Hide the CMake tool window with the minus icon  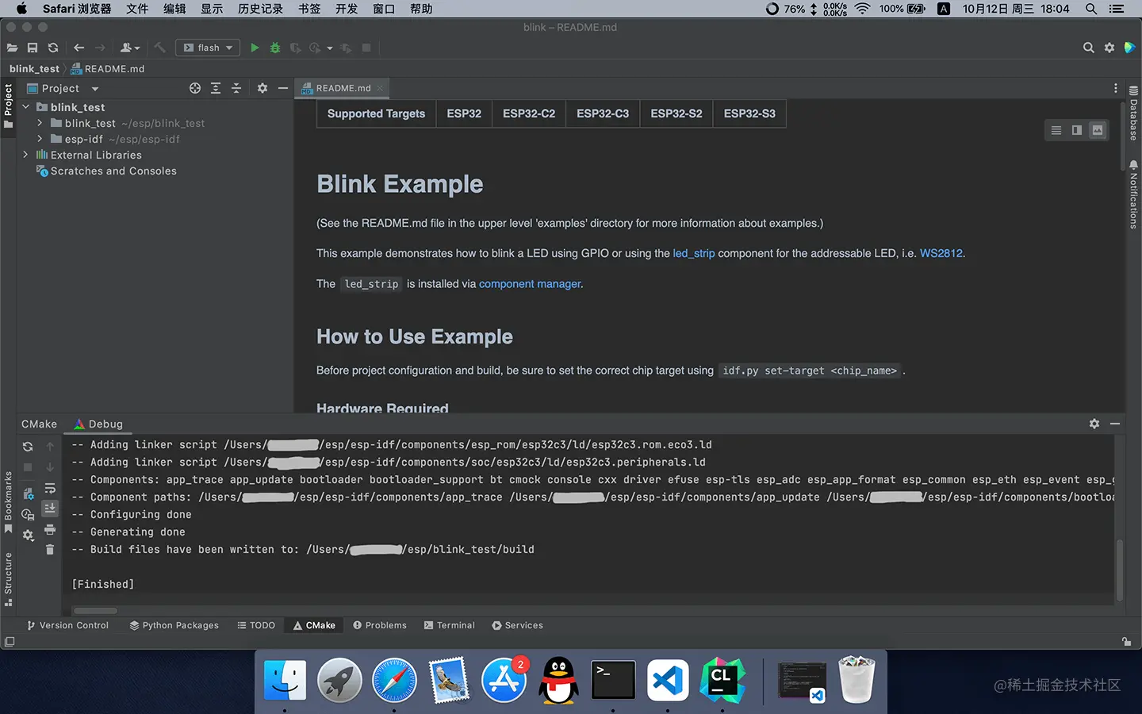1115,424
